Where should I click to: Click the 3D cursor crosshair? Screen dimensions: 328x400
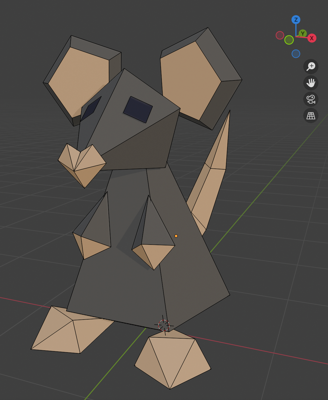[x=164, y=325]
